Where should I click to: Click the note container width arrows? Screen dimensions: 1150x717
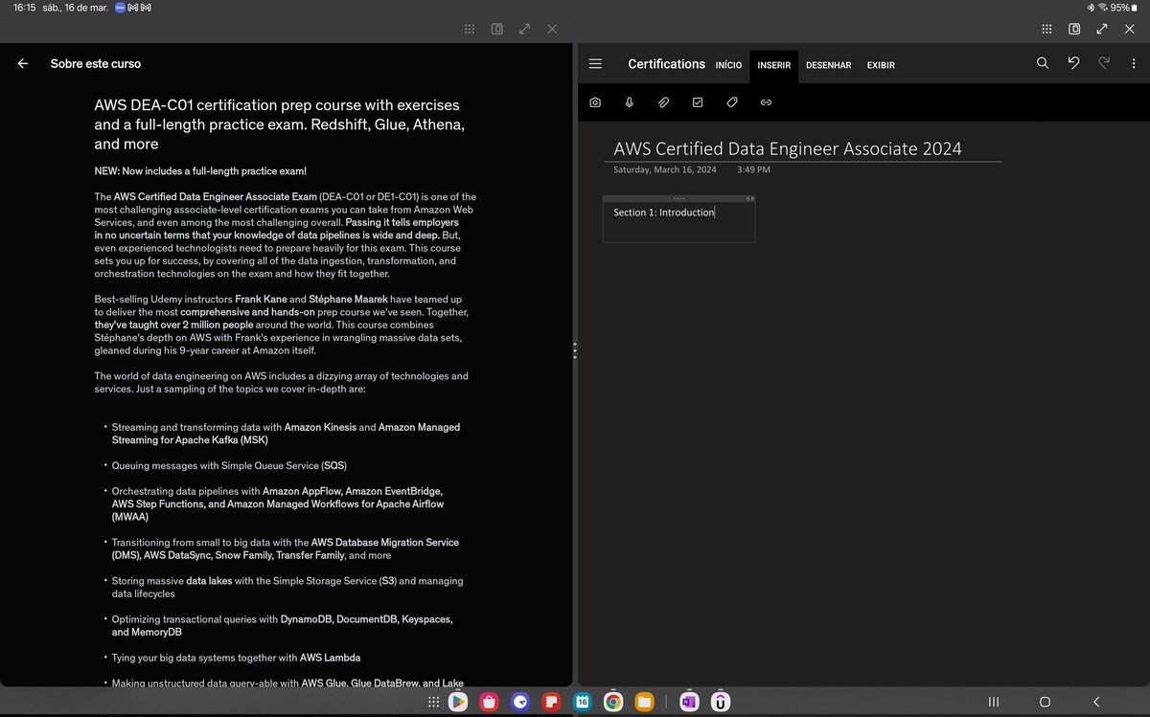750,198
